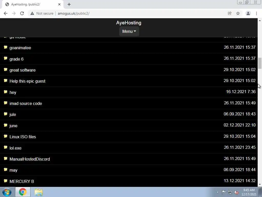Click the folder icon next to june
This screenshot has height=197, width=262.
point(6,125)
